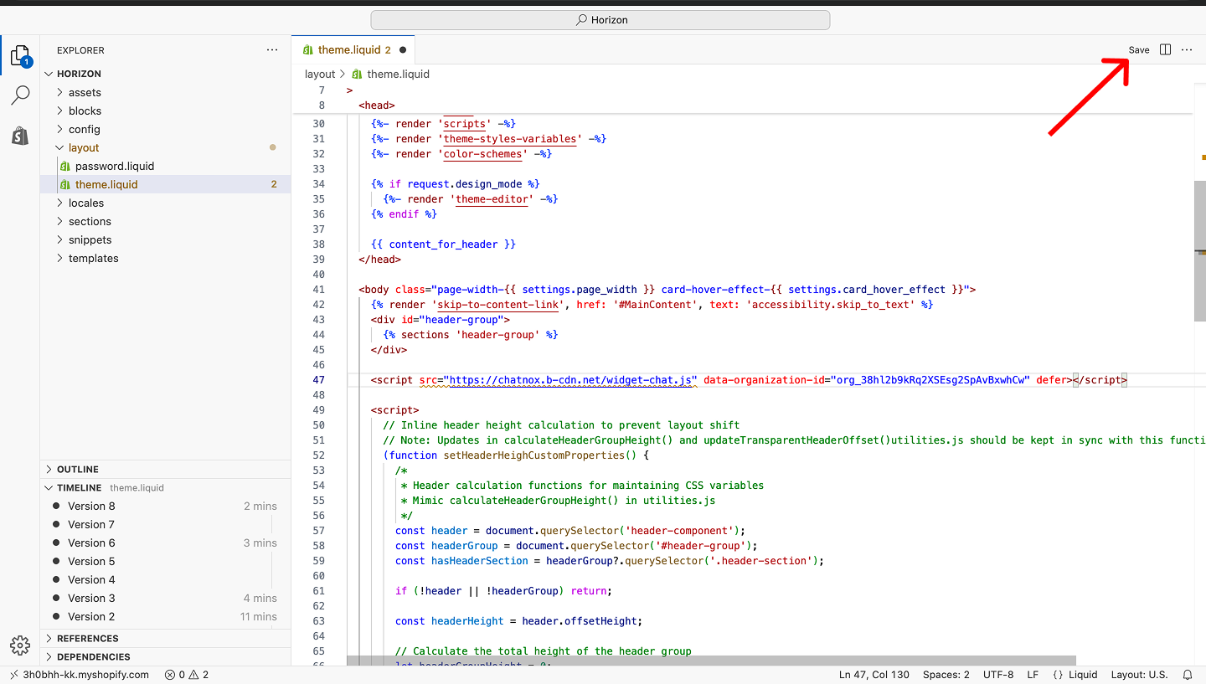Image resolution: width=1206 pixels, height=684 pixels.
Task: Expand the OUTLINE panel
Action: point(166,470)
